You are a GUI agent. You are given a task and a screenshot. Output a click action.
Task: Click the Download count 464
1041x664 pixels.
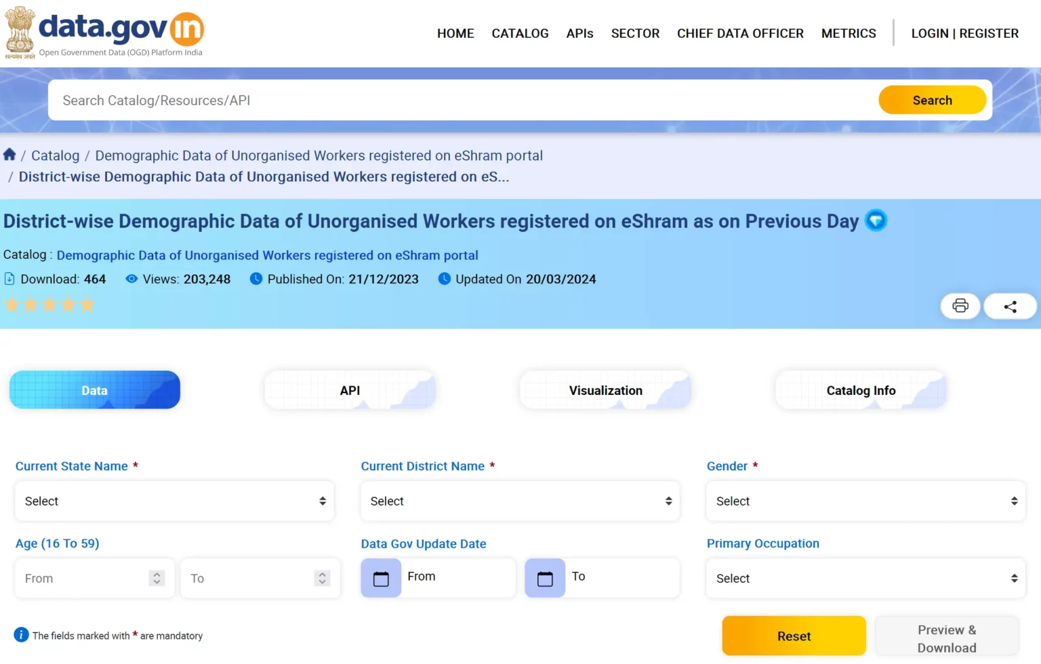tap(95, 279)
